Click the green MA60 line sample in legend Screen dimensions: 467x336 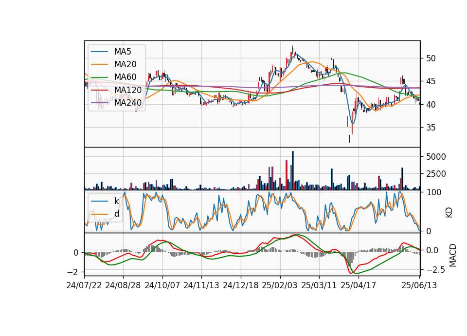(x=99, y=77)
